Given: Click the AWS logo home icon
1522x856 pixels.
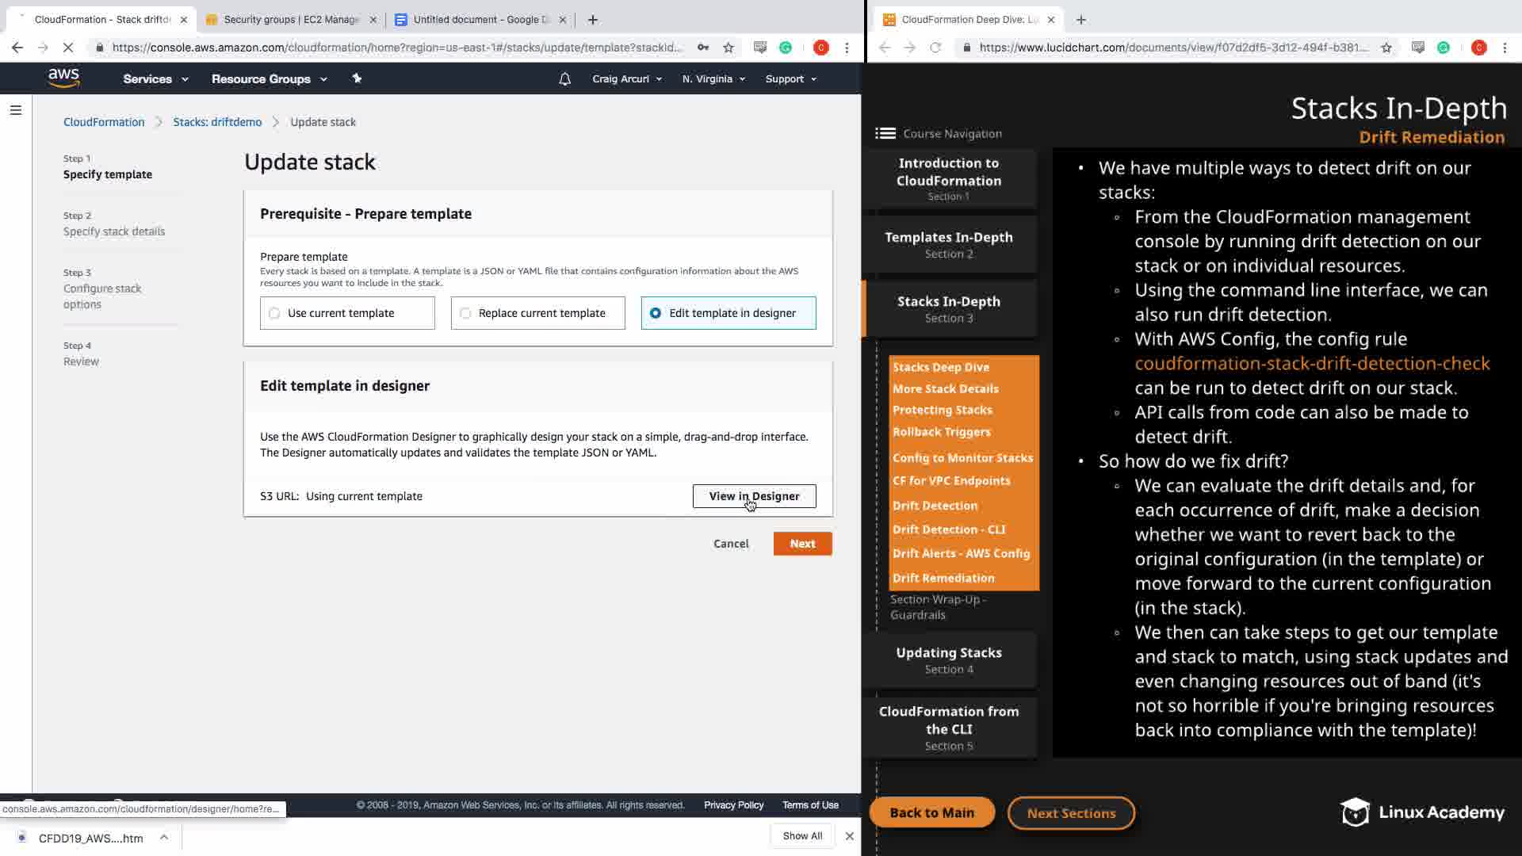Looking at the screenshot, I should pyautogui.click(x=63, y=78).
